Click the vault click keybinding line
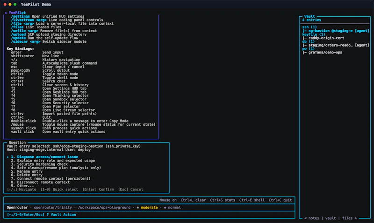The height and width of the screenshot is (223, 374). coord(58,132)
